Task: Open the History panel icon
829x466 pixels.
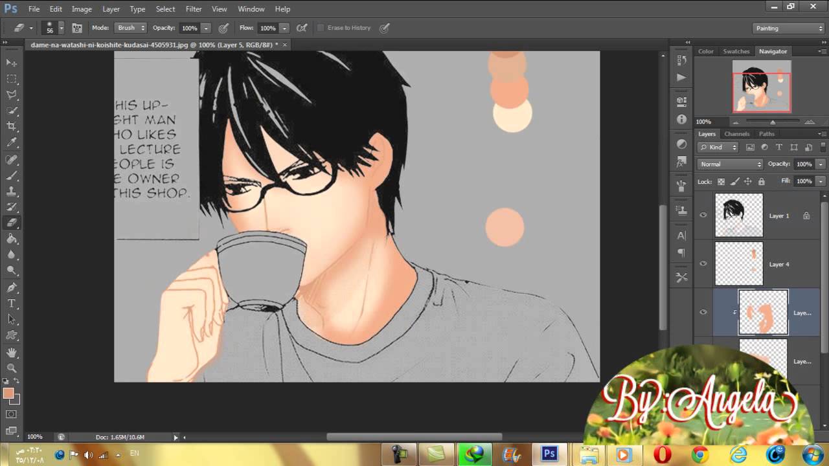Action: [x=681, y=60]
